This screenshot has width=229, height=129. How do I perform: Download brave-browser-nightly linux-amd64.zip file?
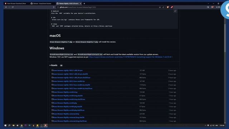(x=69, y=81)
